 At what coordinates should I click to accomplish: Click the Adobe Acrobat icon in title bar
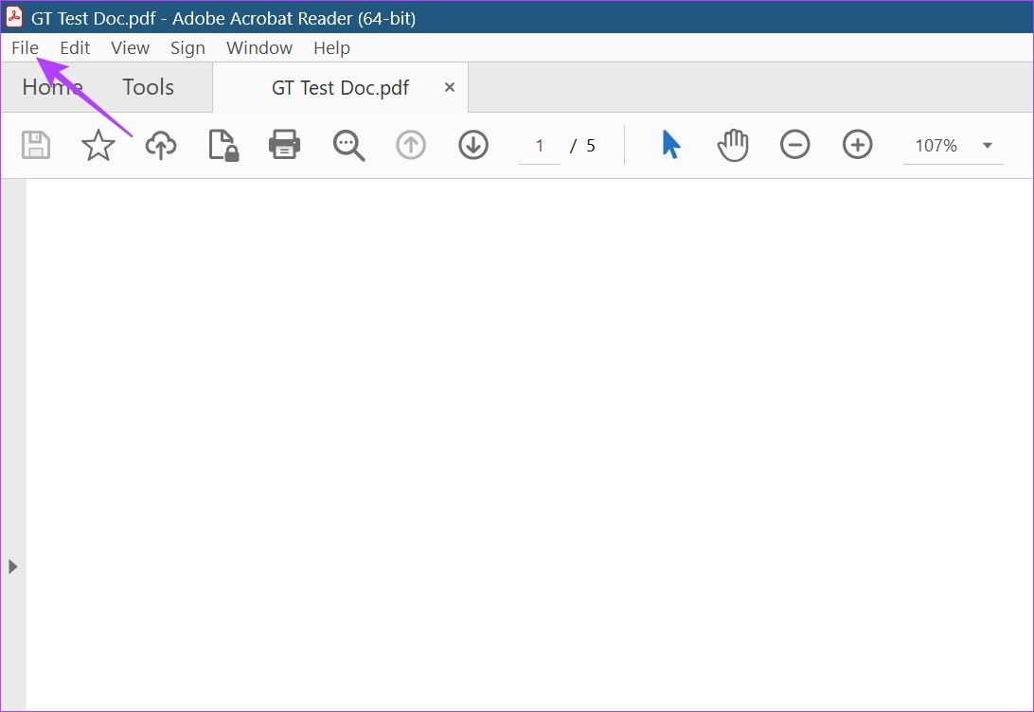(x=14, y=16)
